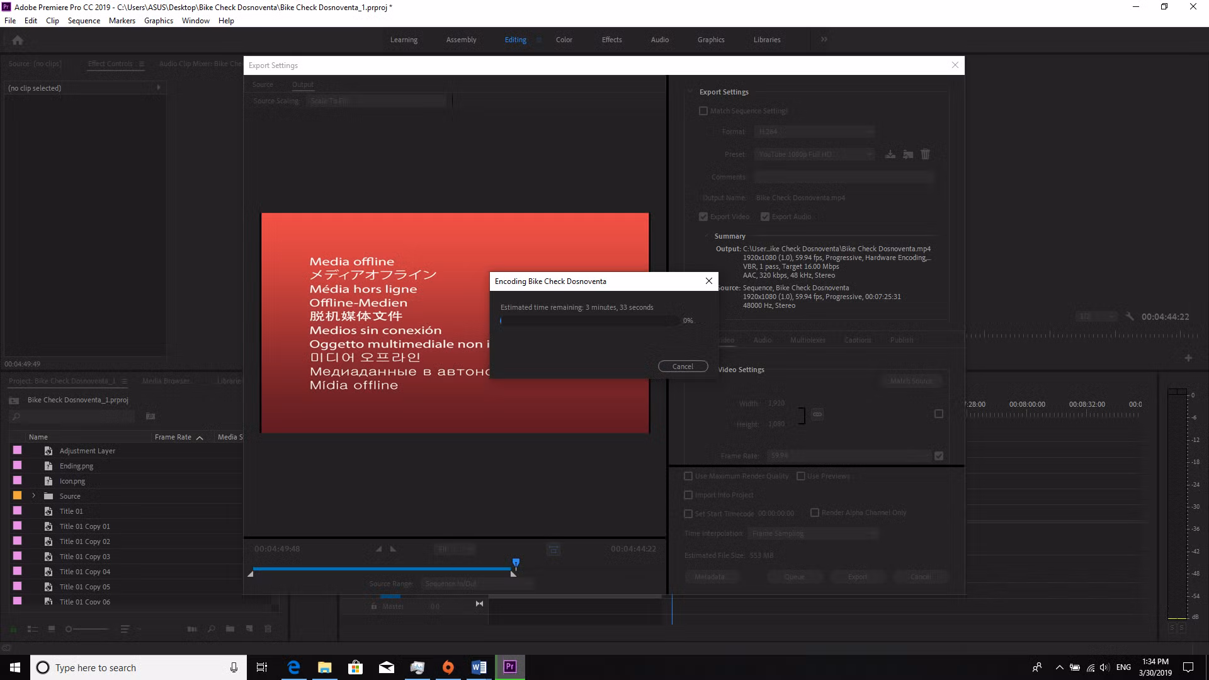This screenshot has width=1209, height=680.
Task: Toggle the Match Sequence Settings checkbox
Action: [x=703, y=111]
